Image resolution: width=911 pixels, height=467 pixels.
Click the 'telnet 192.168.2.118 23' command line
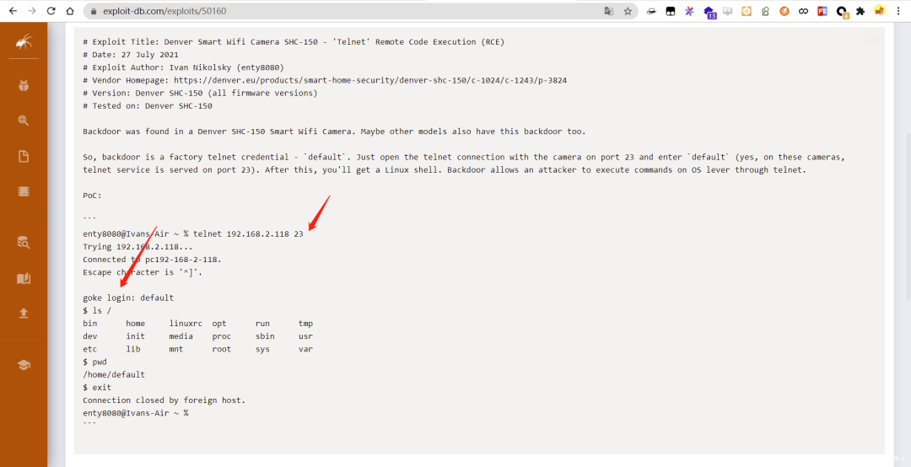click(x=248, y=233)
